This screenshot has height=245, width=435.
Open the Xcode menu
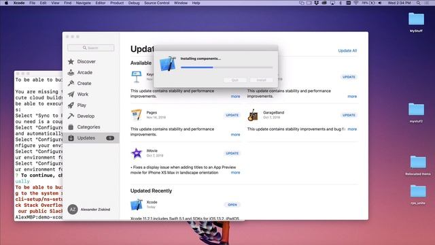tap(19, 3)
